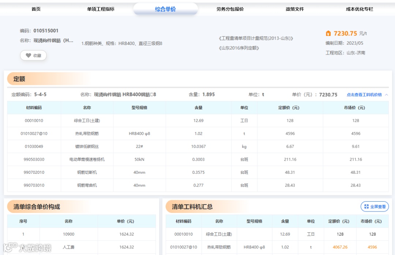Click 材料编码 column header in 定额 table
The width and height of the screenshot is (395, 255).
[x=34, y=108]
